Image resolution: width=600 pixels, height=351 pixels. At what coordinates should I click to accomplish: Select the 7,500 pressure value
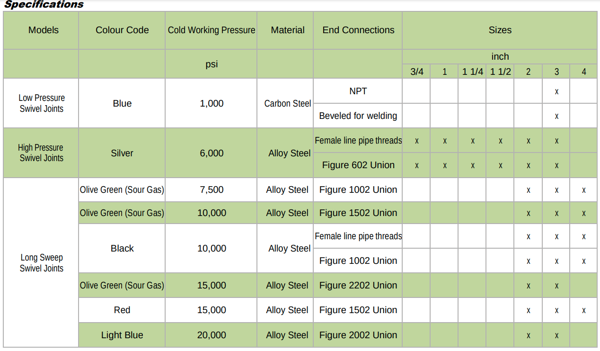point(212,189)
